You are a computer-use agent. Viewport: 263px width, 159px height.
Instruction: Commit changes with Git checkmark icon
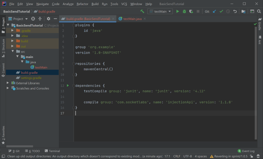(x=221, y=11)
